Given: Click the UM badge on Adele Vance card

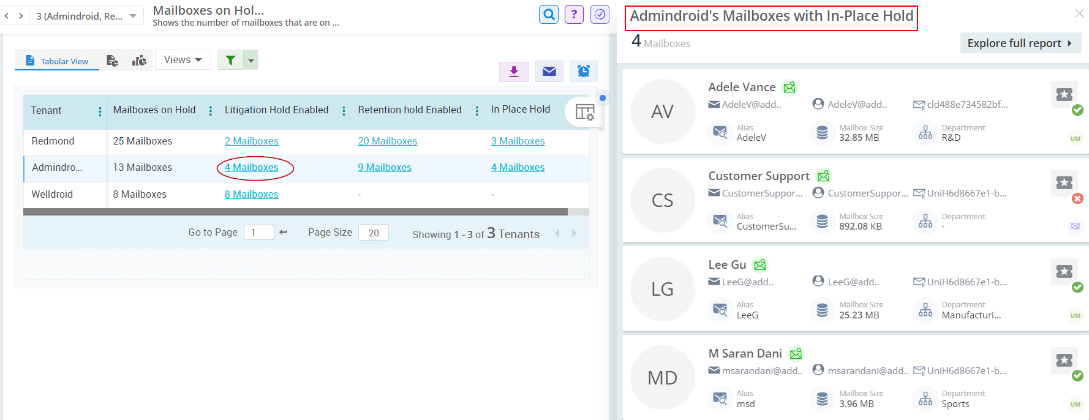Looking at the screenshot, I should (1076, 138).
